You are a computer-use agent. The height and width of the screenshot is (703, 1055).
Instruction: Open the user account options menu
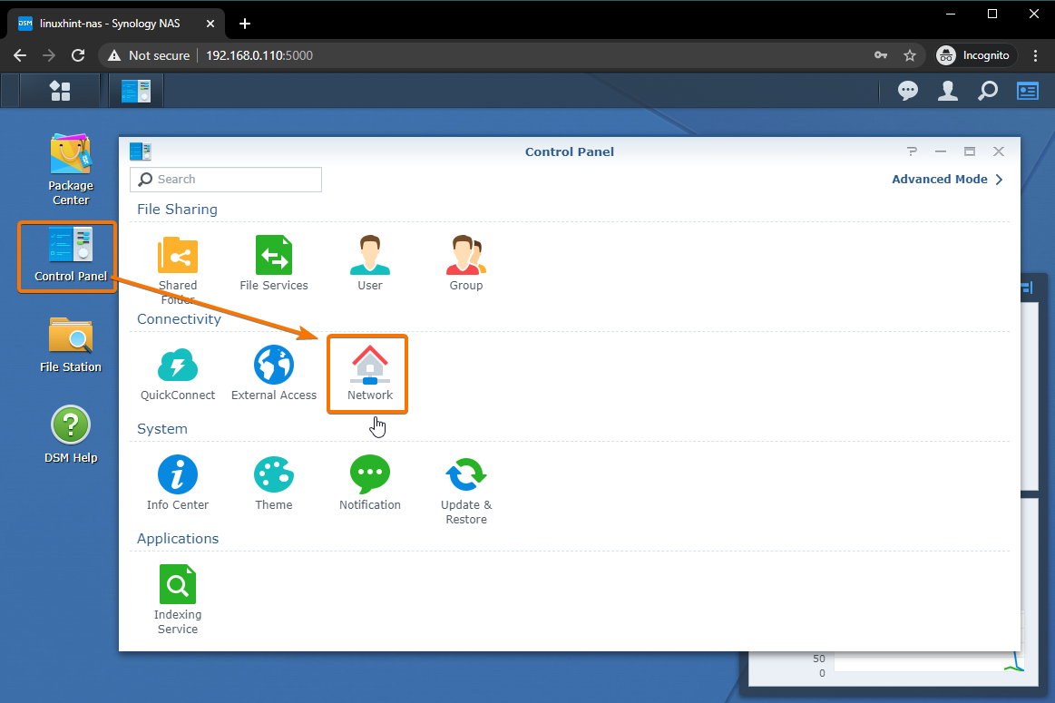pos(948,91)
